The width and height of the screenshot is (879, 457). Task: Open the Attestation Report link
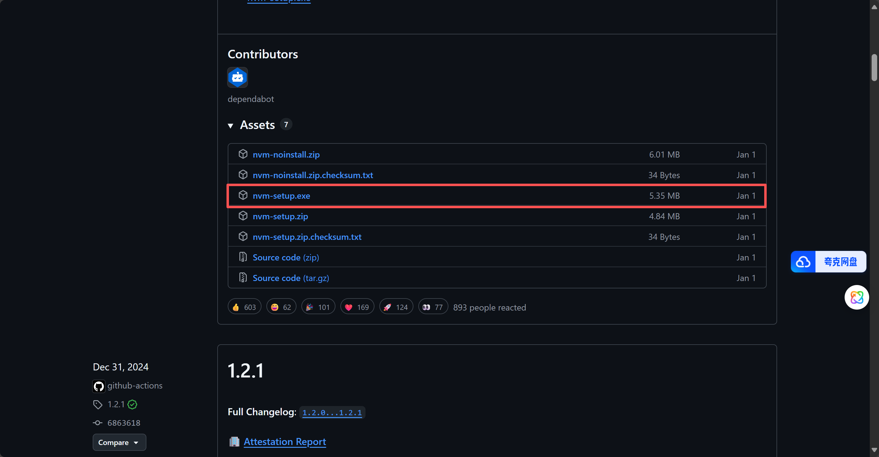click(285, 442)
